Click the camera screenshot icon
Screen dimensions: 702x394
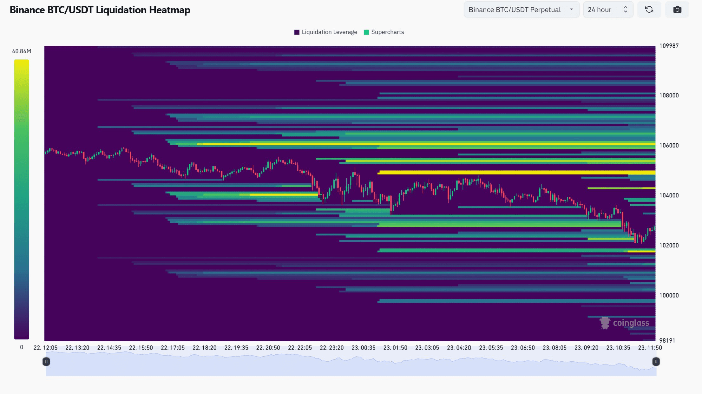coord(677,10)
